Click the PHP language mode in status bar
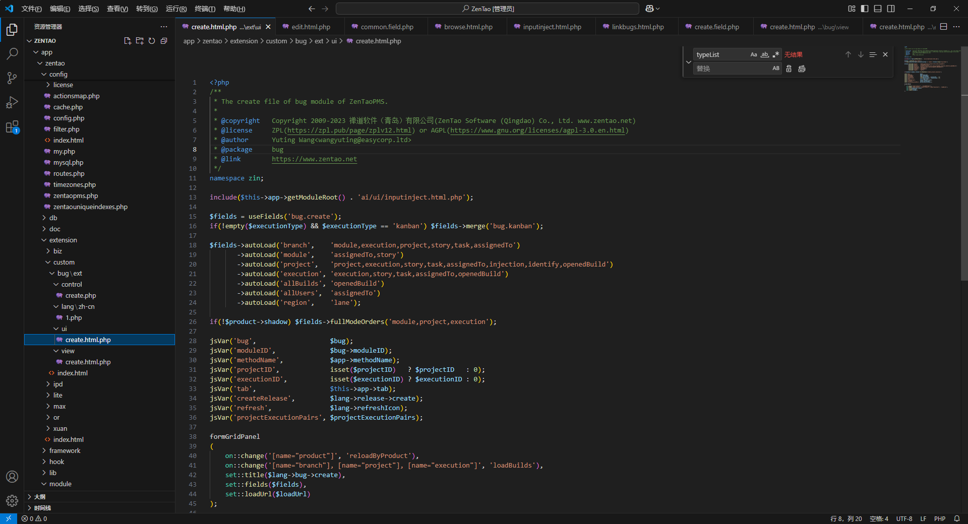This screenshot has width=968, height=524. (x=939, y=518)
